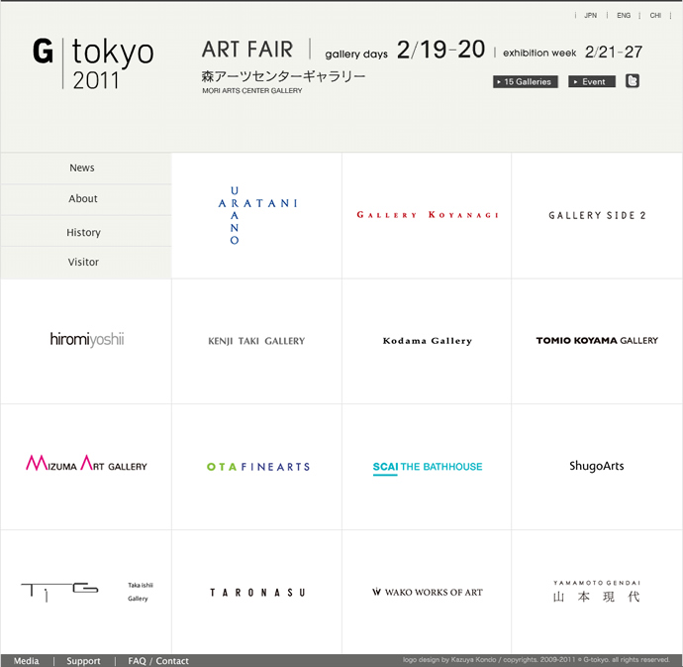Select the Tomio Koyama Gallery logo
Viewport: 683px width, 667px height.
pyautogui.click(x=597, y=340)
